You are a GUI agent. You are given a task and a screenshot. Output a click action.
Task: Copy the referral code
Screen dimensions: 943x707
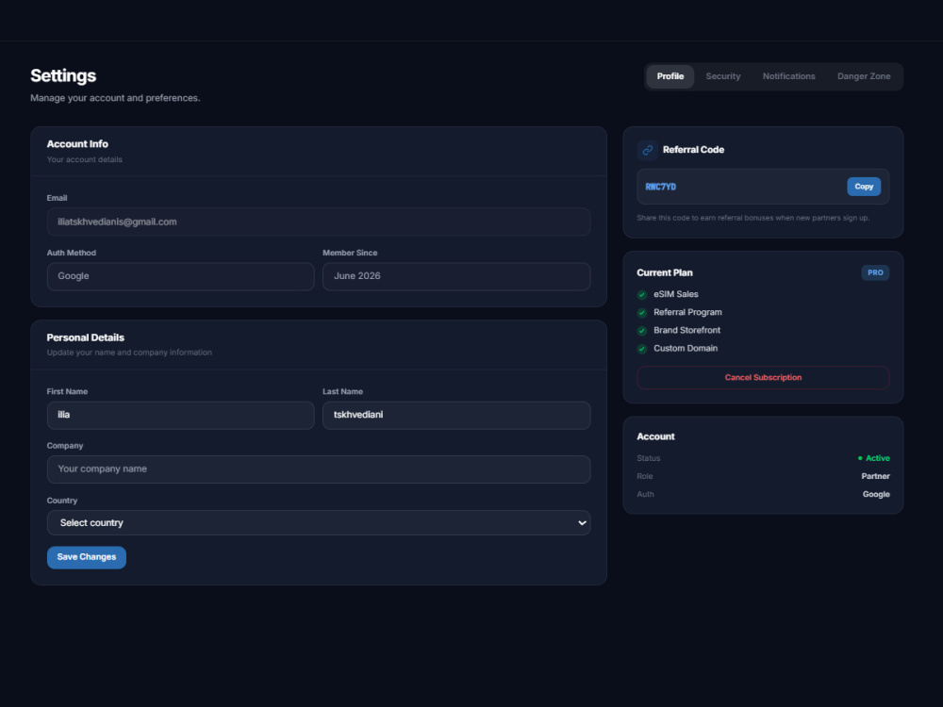point(864,187)
